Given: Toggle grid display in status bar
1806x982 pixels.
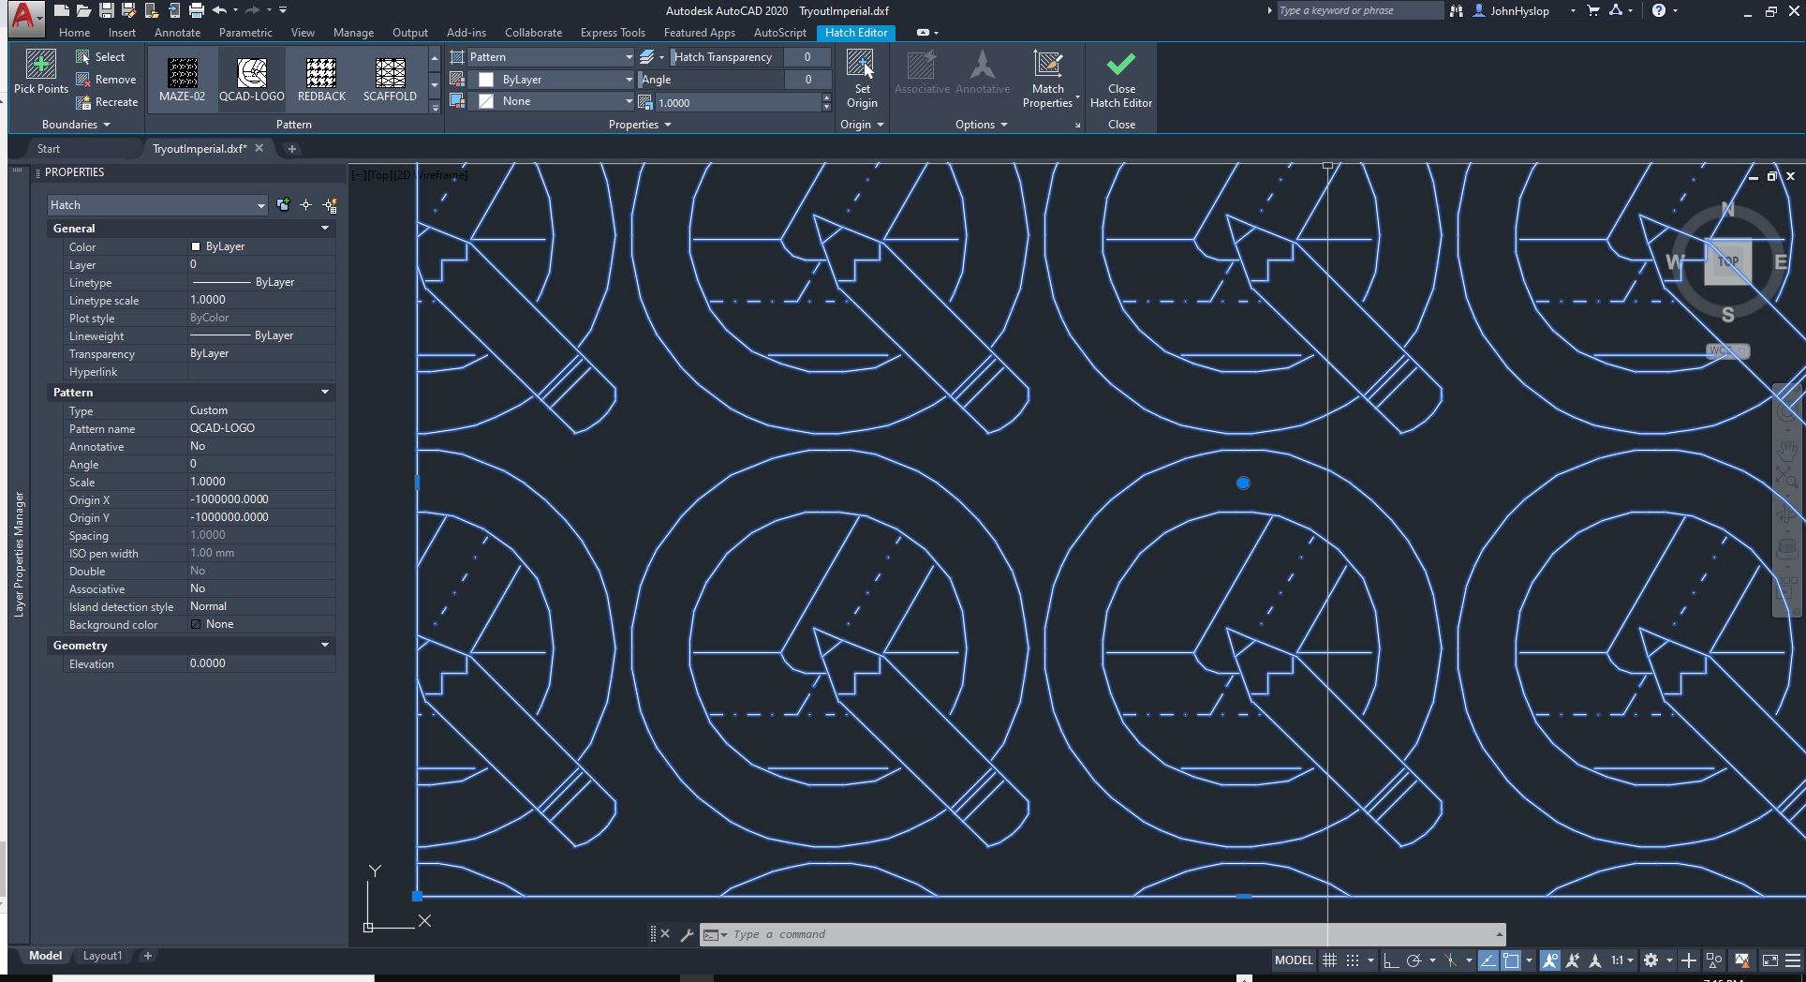Looking at the screenshot, I should pyautogui.click(x=1329, y=960).
